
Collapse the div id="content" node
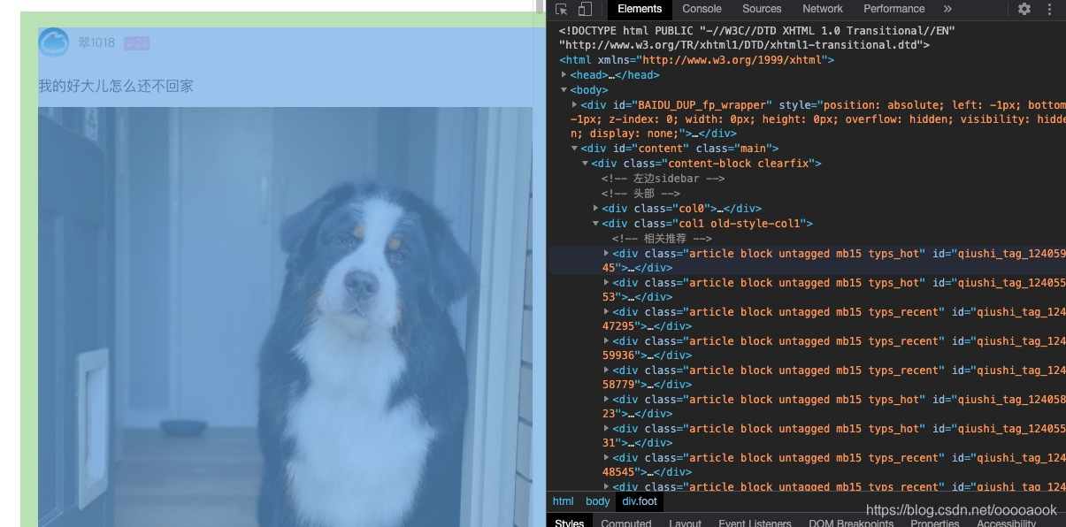click(x=575, y=149)
